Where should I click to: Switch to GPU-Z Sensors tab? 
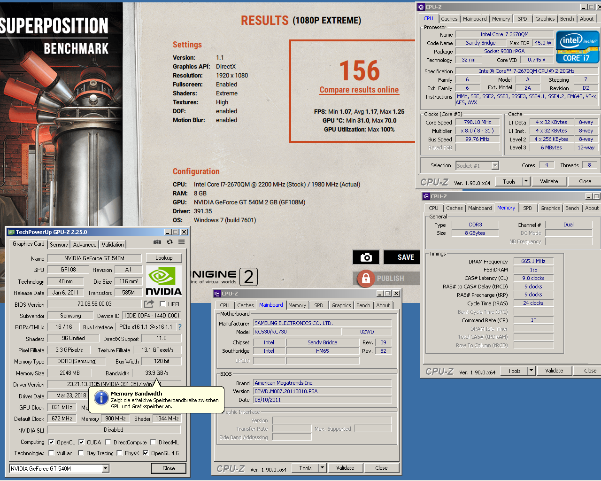click(x=59, y=244)
